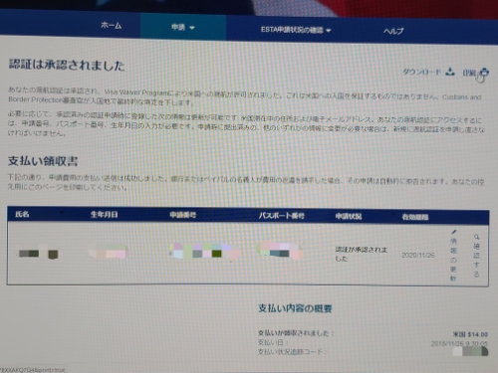Select the パスポート番号 column header
The height and width of the screenshot is (373, 498).
tap(281, 216)
